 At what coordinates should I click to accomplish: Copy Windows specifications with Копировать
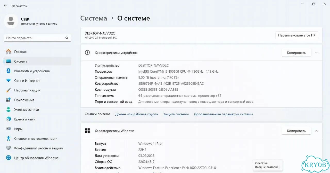[x=296, y=131]
